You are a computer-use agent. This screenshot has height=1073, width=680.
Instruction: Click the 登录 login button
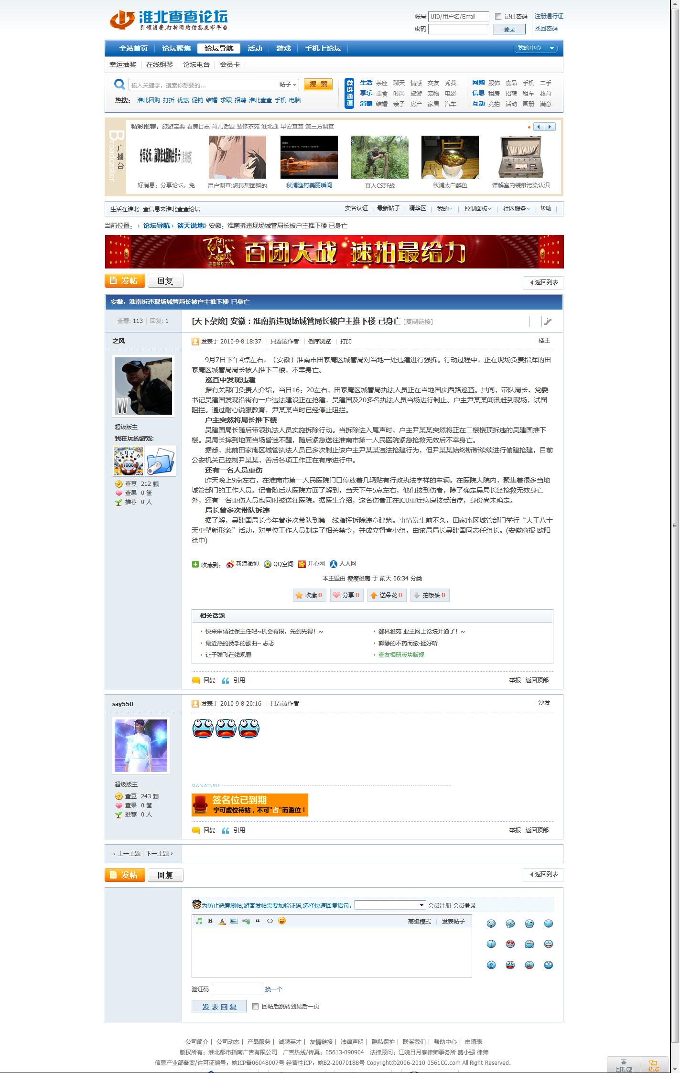click(x=509, y=29)
